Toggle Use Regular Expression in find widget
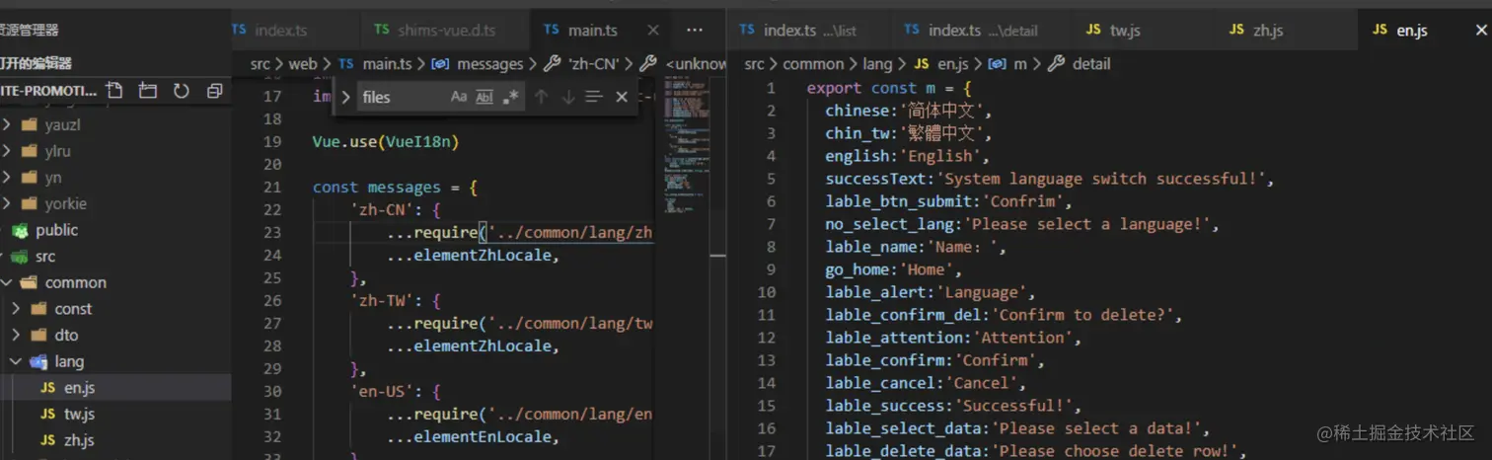The width and height of the screenshot is (1492, 460). [510, 97]
